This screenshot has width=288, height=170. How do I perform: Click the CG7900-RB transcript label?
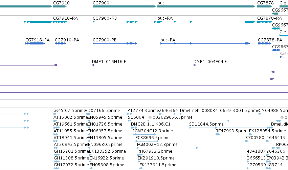(105, 18)
